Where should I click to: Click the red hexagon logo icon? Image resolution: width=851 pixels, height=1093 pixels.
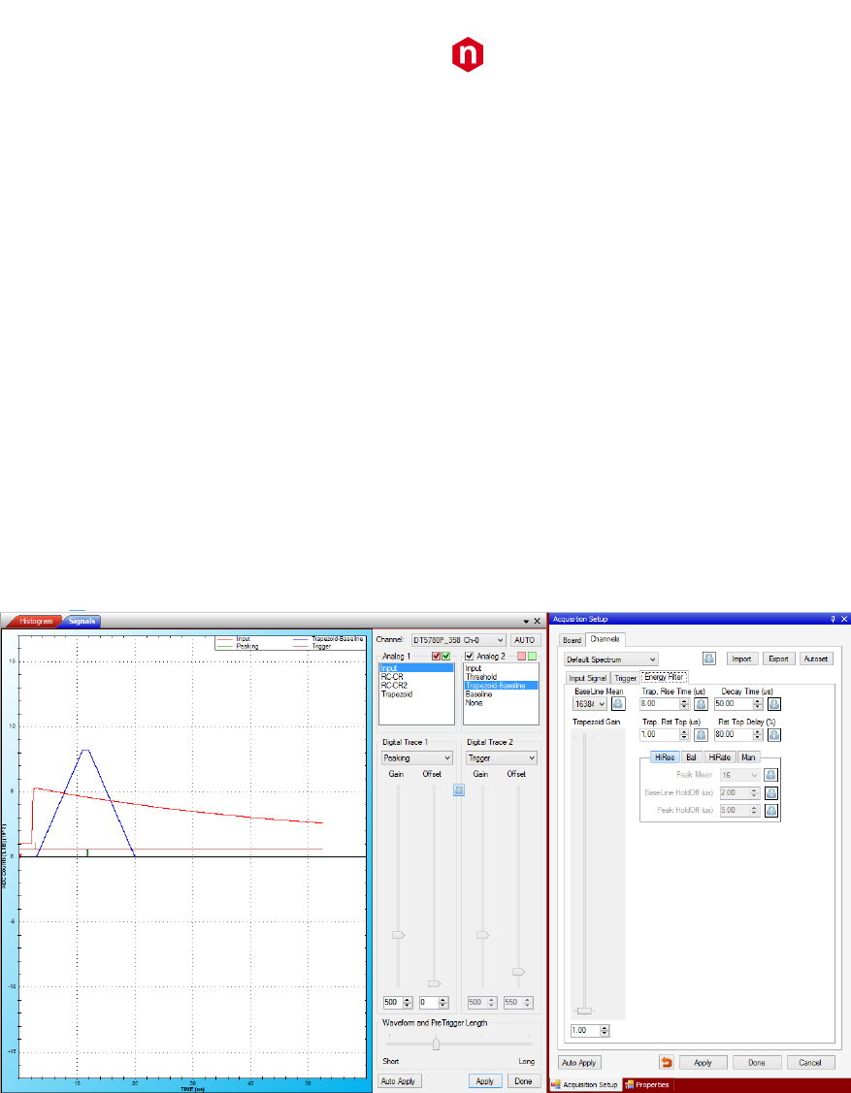[468, 54]
